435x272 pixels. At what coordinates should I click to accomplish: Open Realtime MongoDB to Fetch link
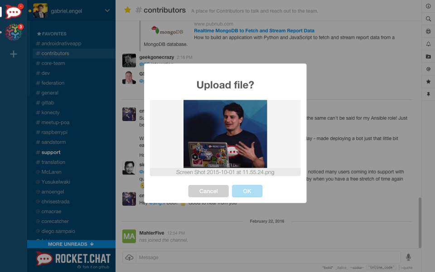click(x=254, y=30)
